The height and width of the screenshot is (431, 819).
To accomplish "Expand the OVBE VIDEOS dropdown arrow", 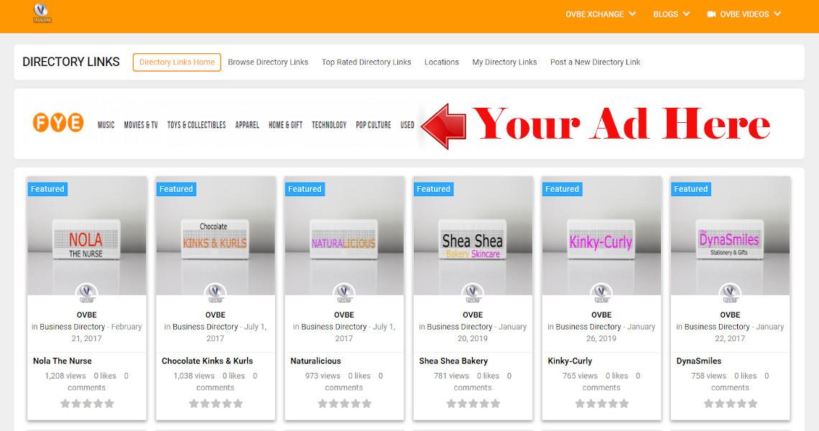I will pyautogui.click(x=778, y=14).
